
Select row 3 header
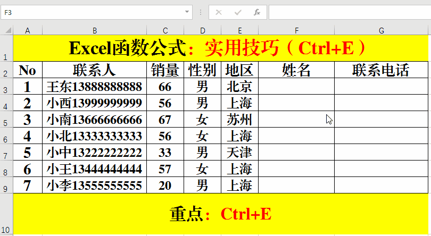pyautogui.click(x=6, y=86)
